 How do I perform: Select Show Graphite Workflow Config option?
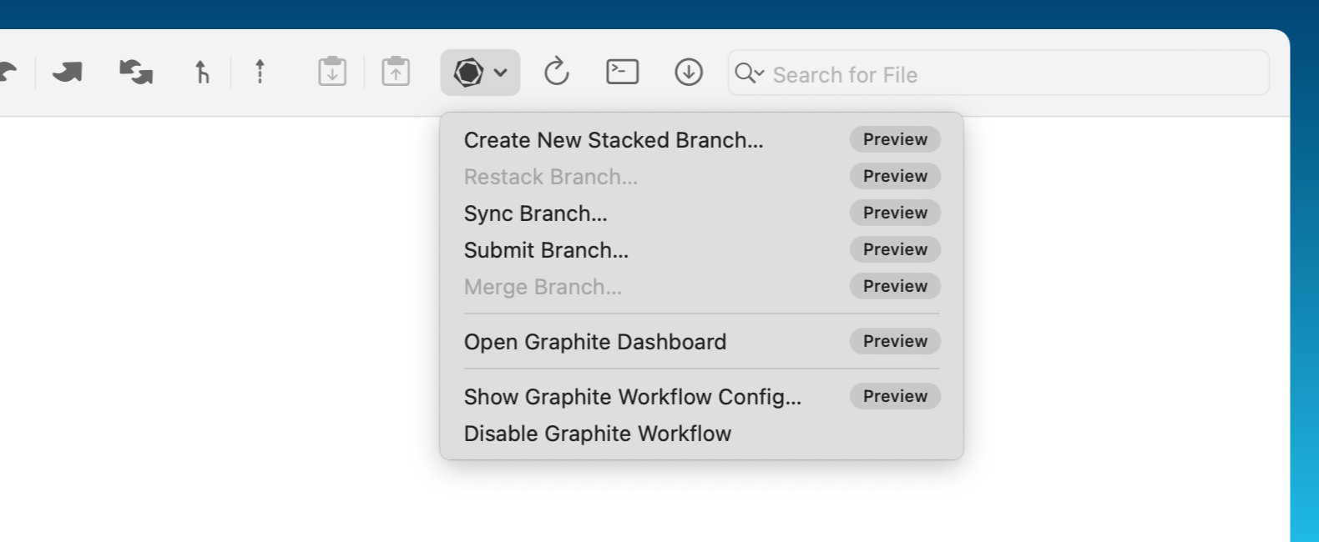632,397
